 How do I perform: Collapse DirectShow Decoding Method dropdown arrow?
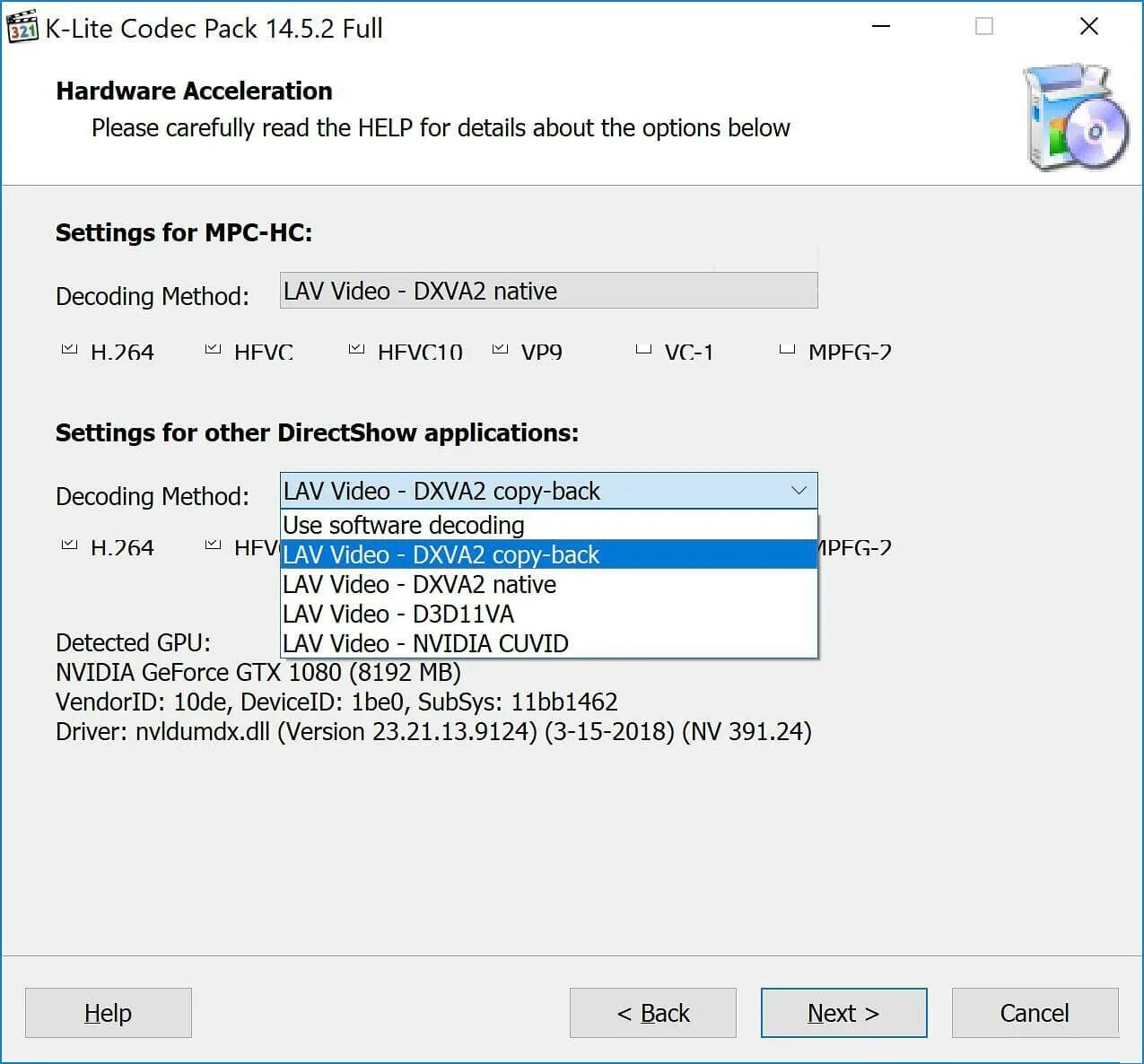coord(799,491)
